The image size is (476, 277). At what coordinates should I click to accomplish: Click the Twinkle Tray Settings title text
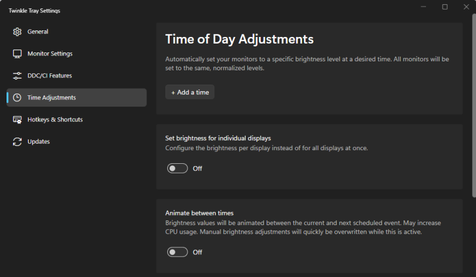(34, 11)
